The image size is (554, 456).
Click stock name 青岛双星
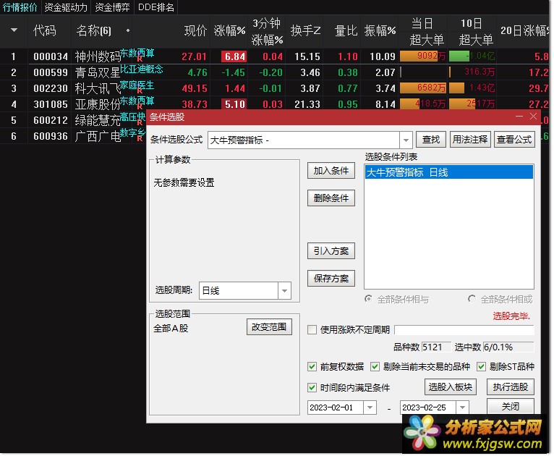point(98,73)
